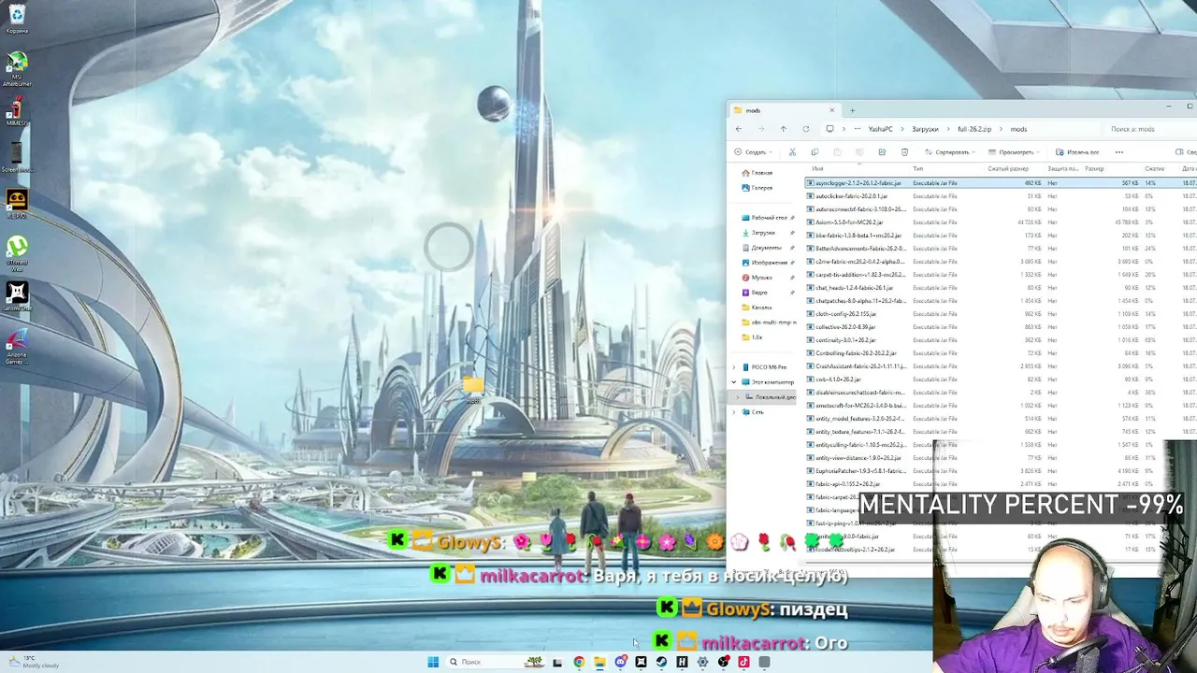Open the three-dot more options menu
This screenshot has height=673, width=1197.
tap(1119, 152)
